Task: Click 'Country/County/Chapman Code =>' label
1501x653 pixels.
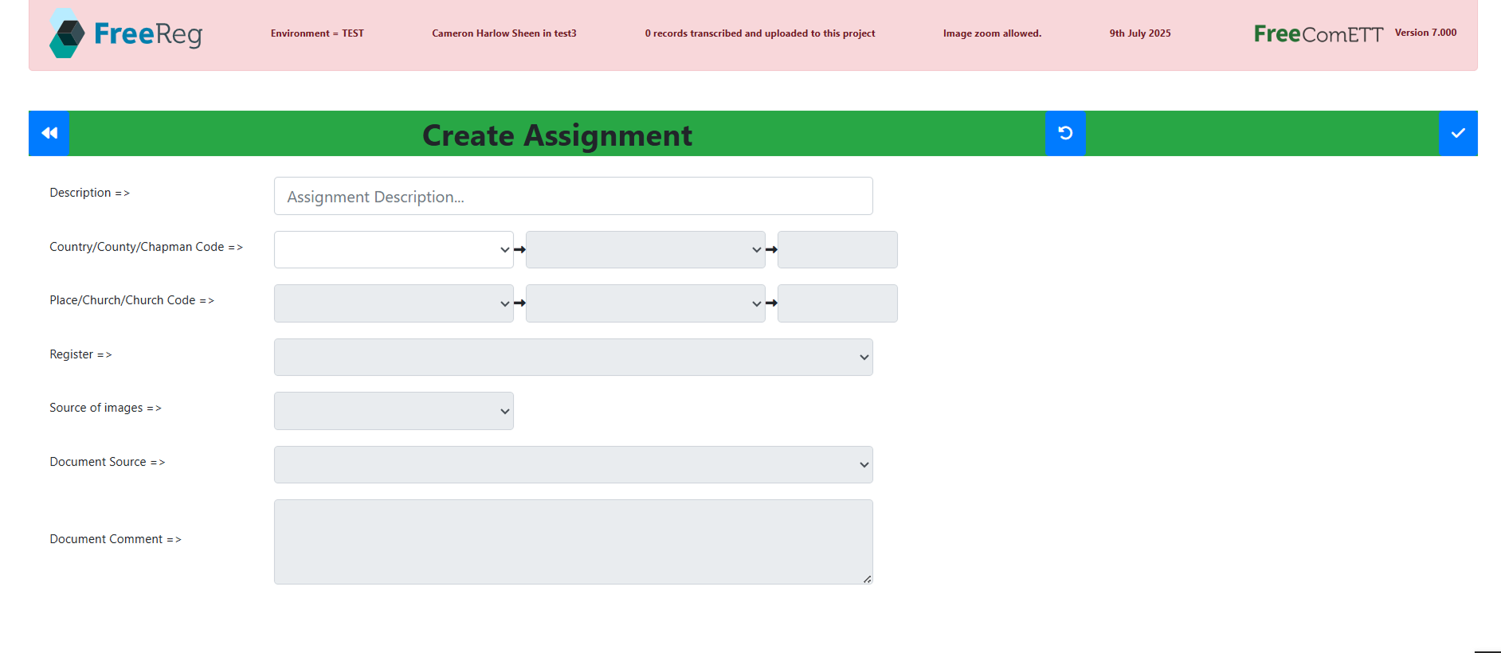Action: pyautogui.click(x=146, y=247)
